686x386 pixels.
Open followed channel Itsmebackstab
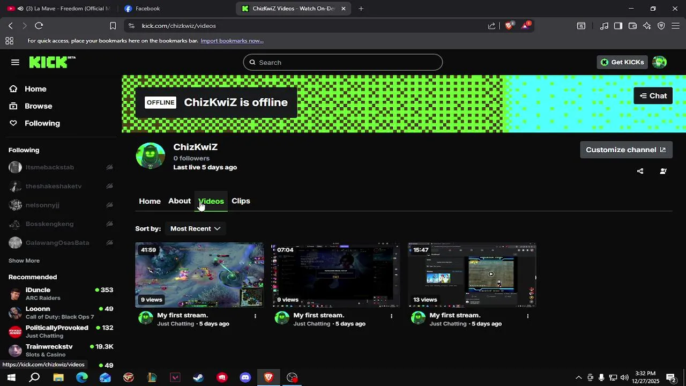point(49,167)
